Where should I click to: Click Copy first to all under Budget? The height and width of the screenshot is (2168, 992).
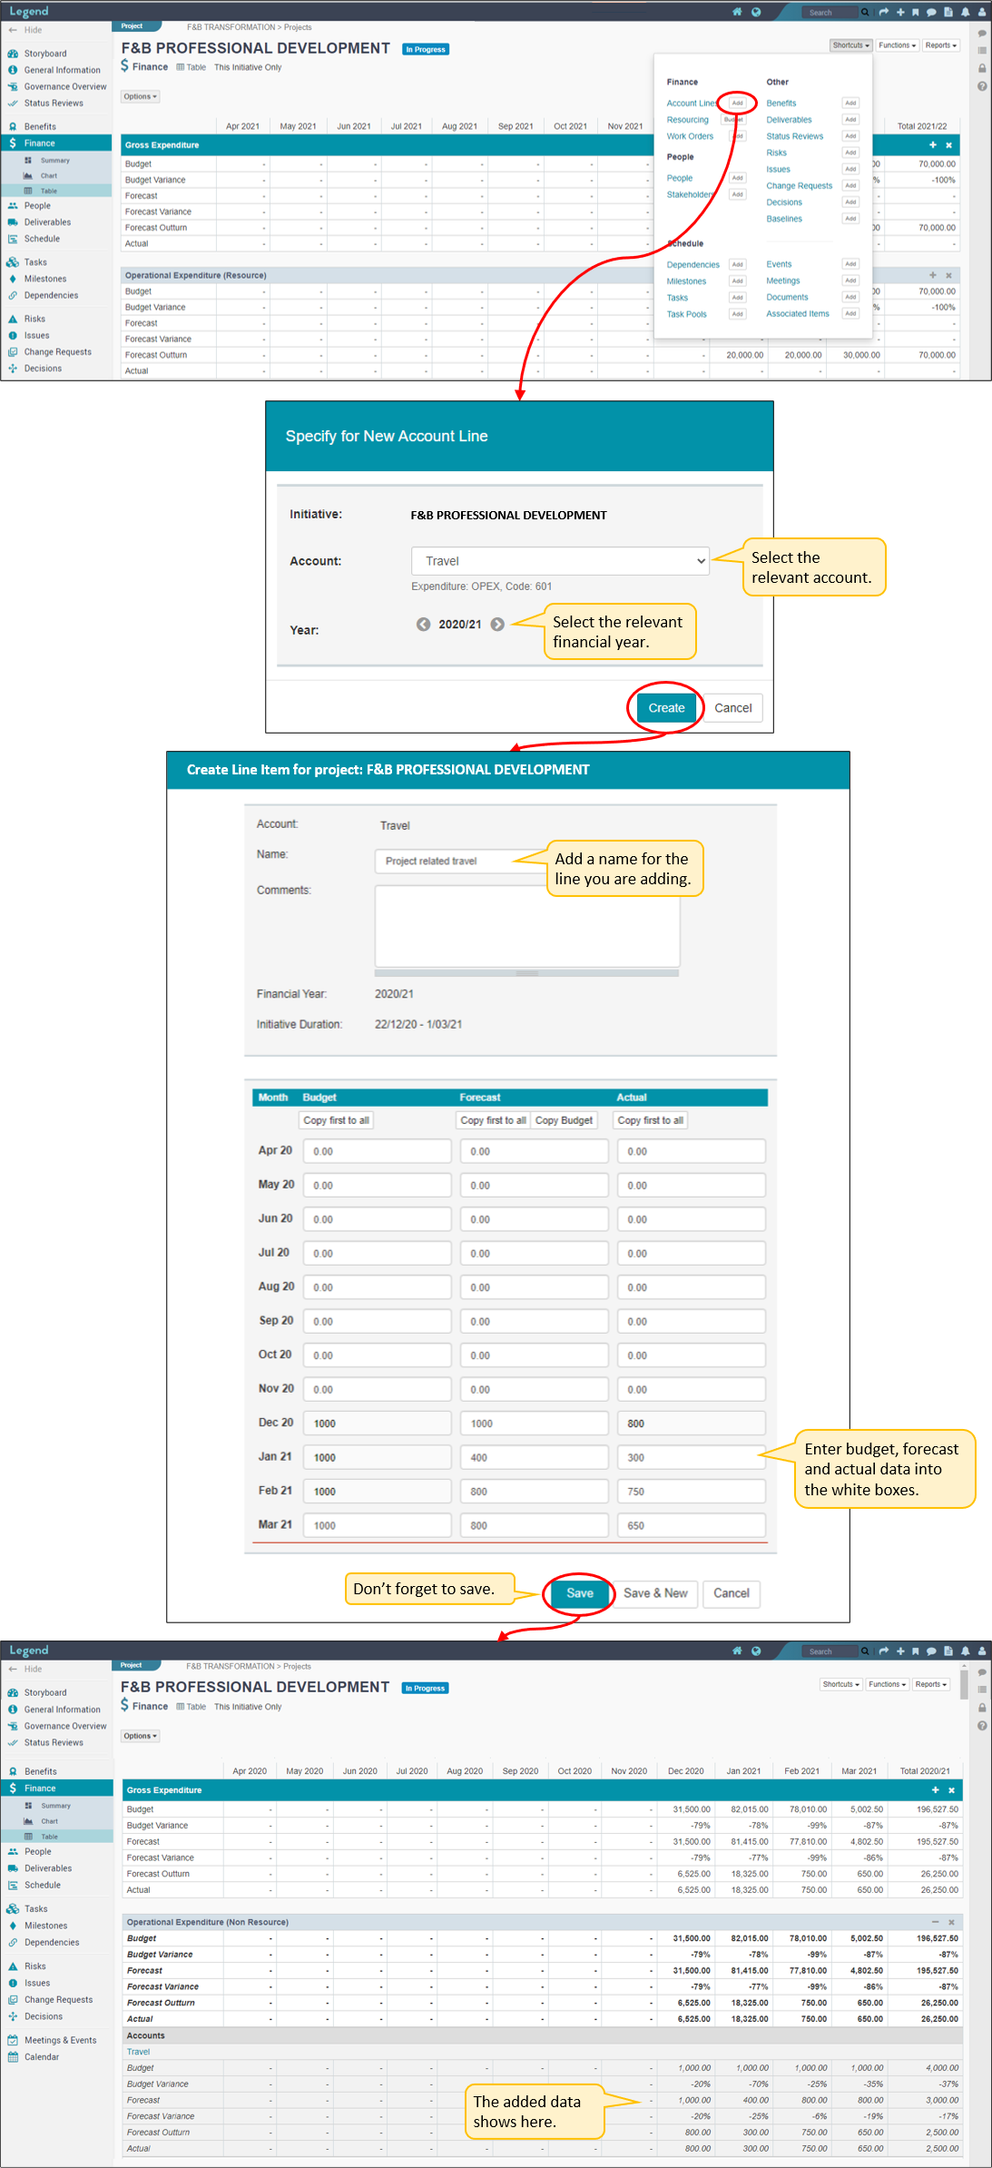click(x=336, y=1120)
